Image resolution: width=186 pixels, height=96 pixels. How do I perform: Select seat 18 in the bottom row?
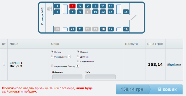(103, 29)
